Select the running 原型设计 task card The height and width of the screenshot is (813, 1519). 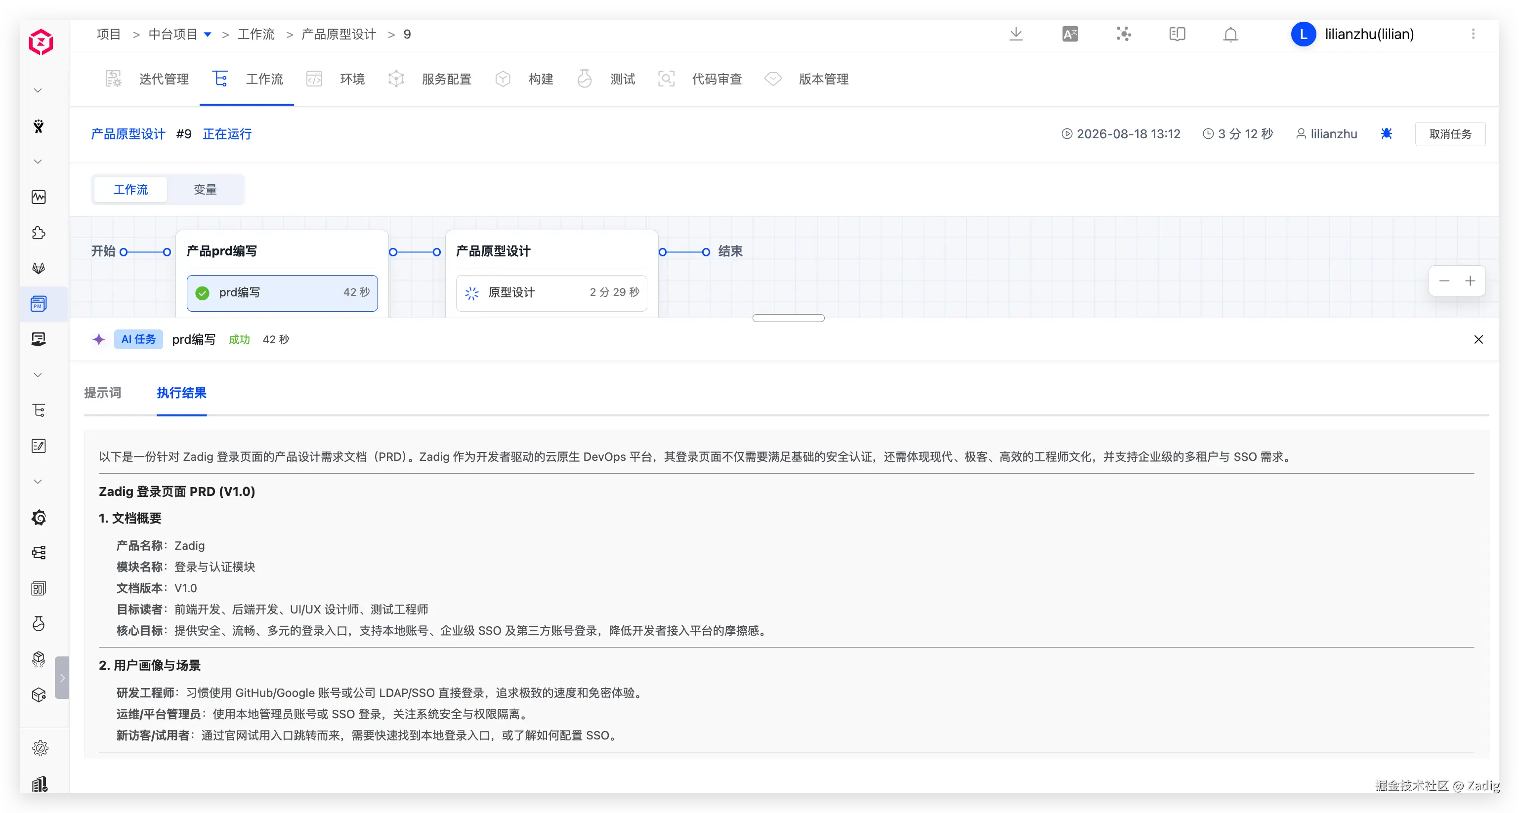tap(551, 292)
